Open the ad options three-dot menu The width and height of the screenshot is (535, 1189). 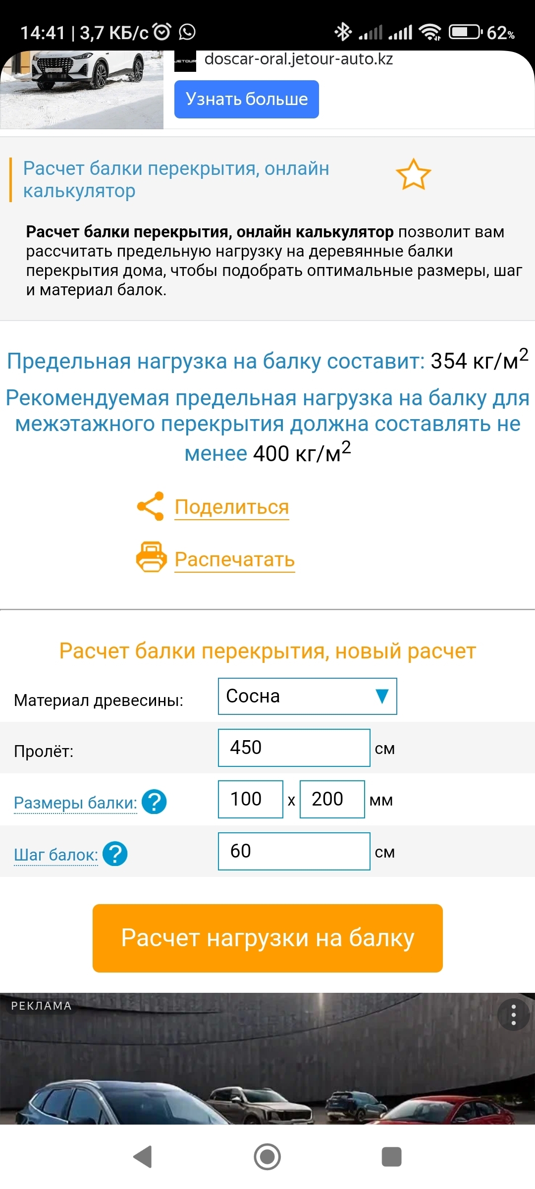pyautogui.click(x=513, y=1015)
